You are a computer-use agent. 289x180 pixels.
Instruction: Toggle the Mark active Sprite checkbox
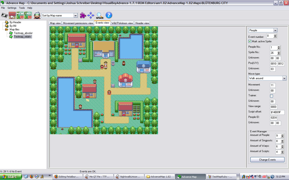click(x=250, y=41)
